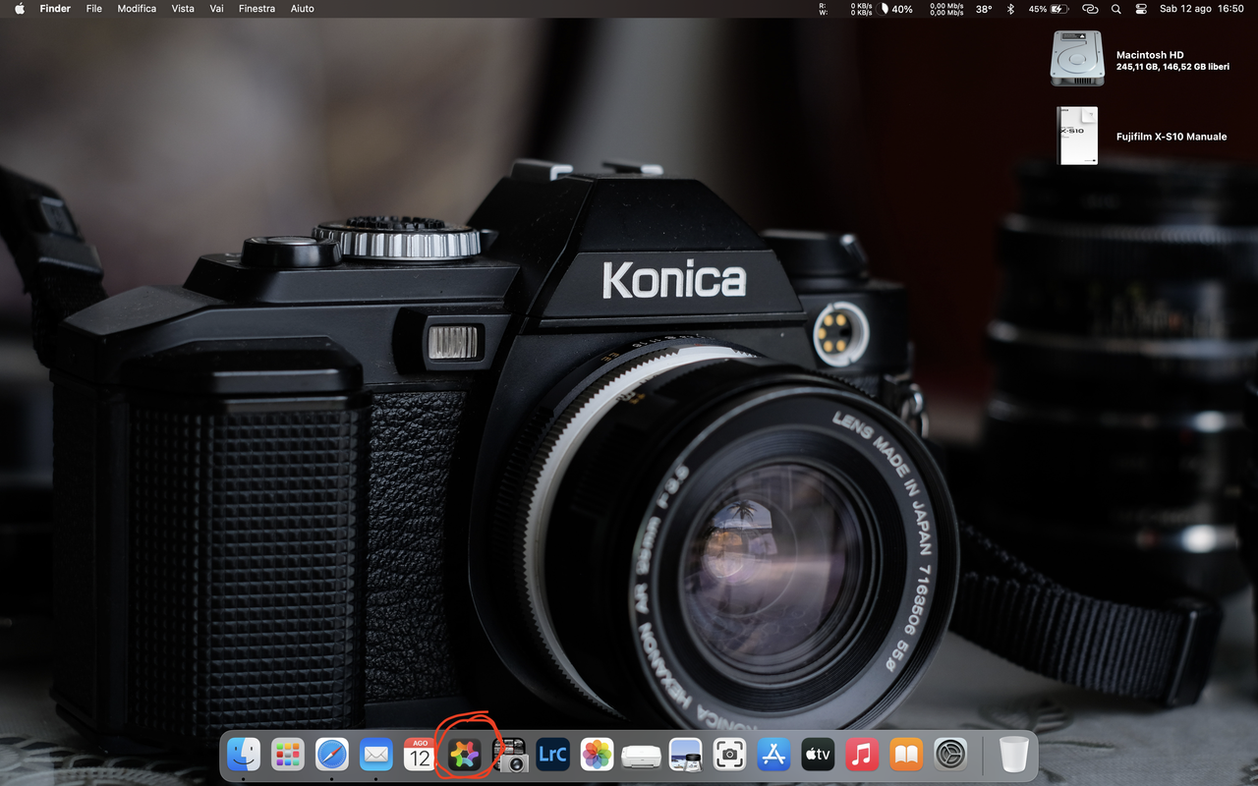Open the Modifica menu
1258x786 pixels.
click(x=137, y=9)
